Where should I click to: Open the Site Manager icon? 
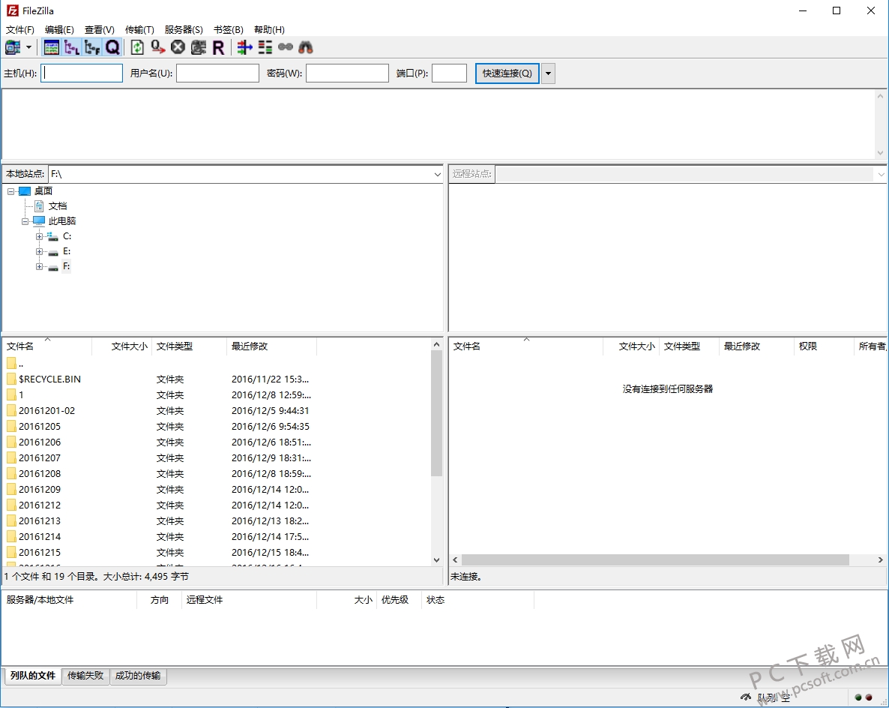pyautogui.click(x=13, y=48)
